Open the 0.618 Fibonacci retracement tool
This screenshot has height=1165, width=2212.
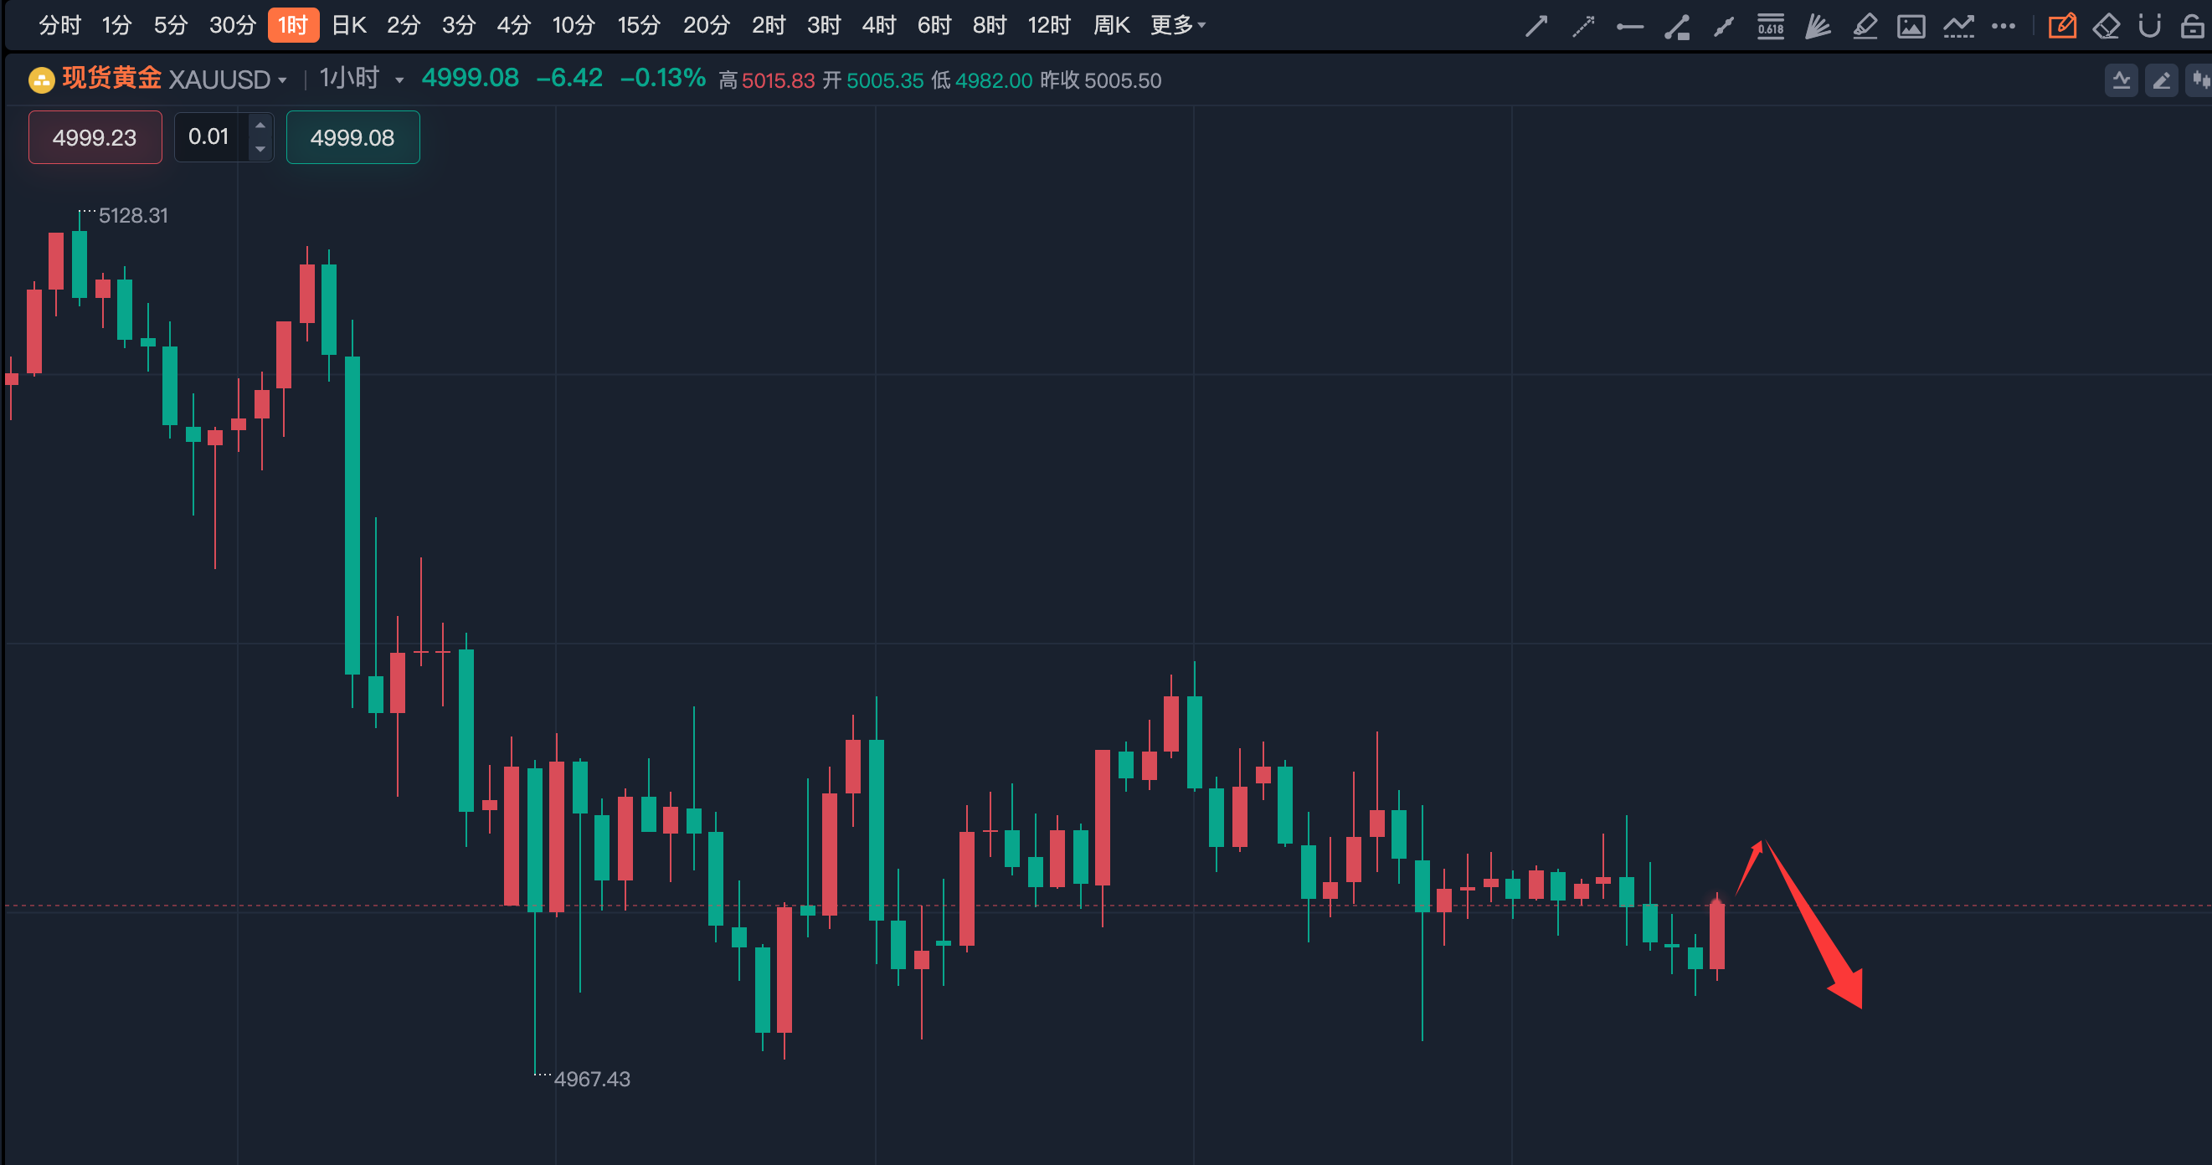pyautogui.click(x=1770, y=27)
